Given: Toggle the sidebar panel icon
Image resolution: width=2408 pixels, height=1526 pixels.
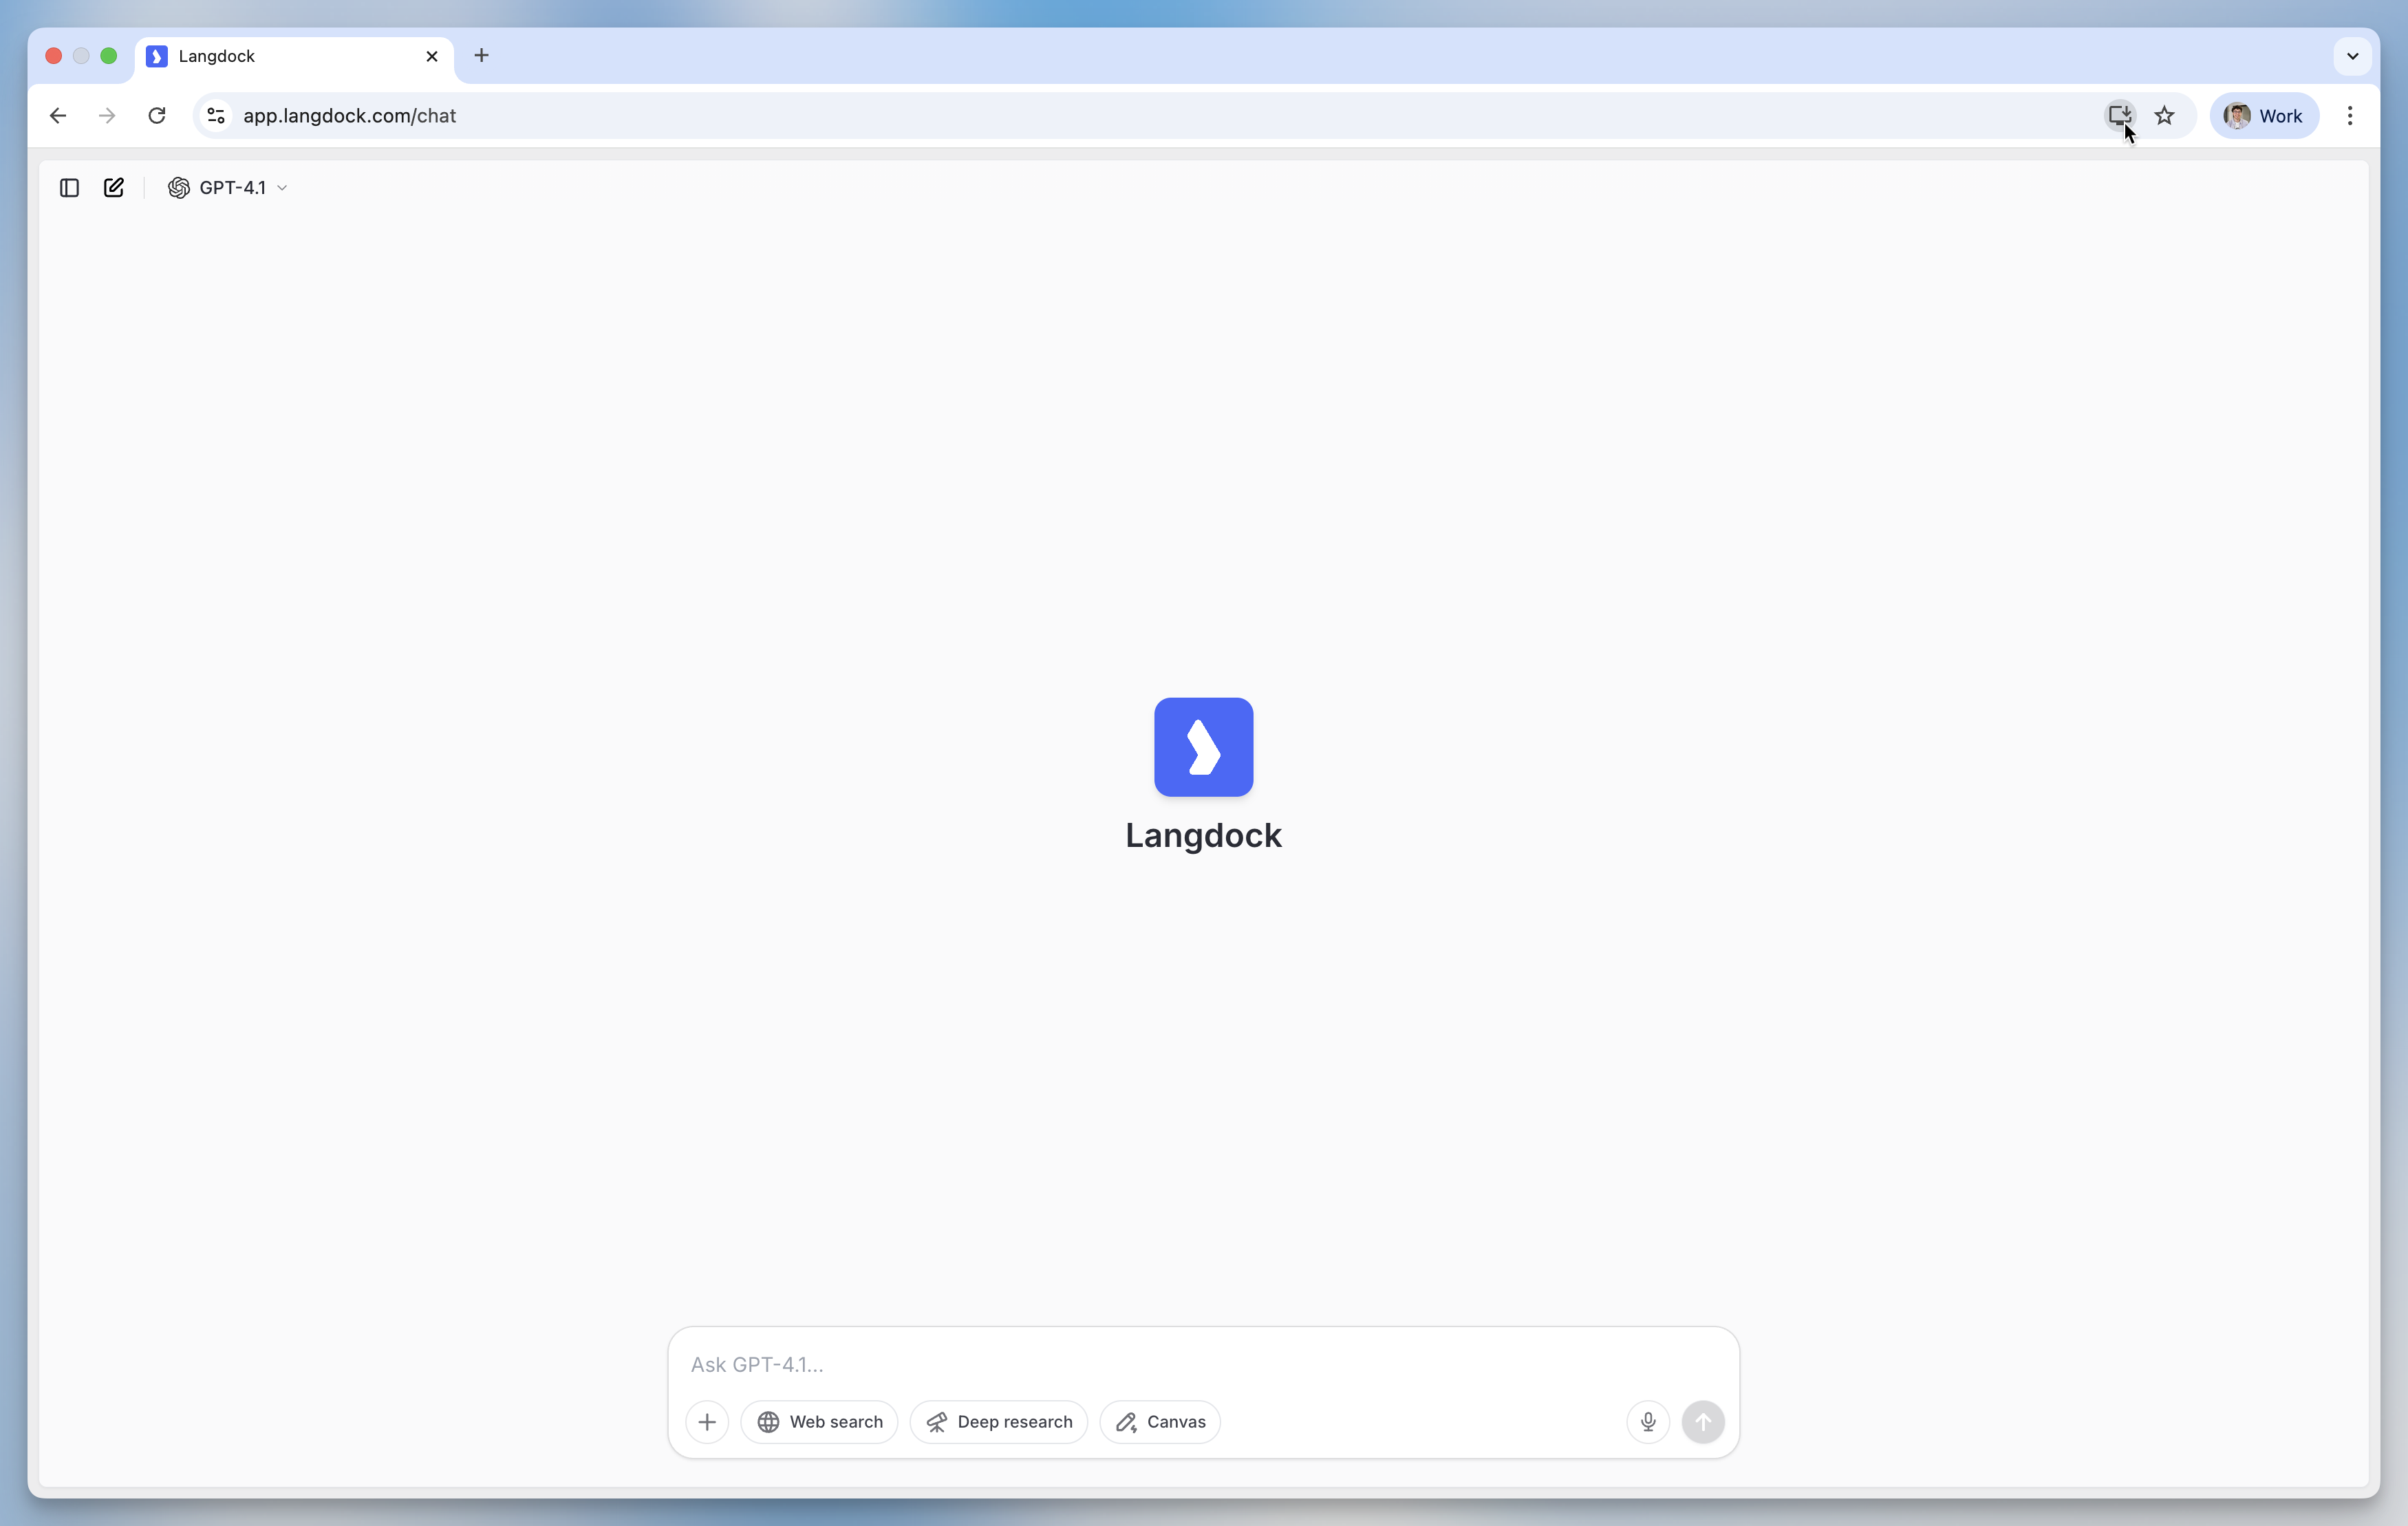Looking at the screenshot, I should coord(69,188).
